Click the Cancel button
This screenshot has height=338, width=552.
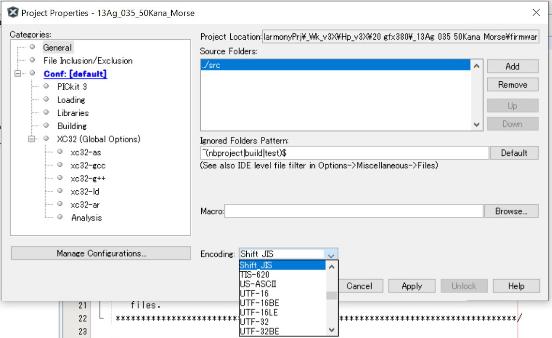tap(359, 286)
